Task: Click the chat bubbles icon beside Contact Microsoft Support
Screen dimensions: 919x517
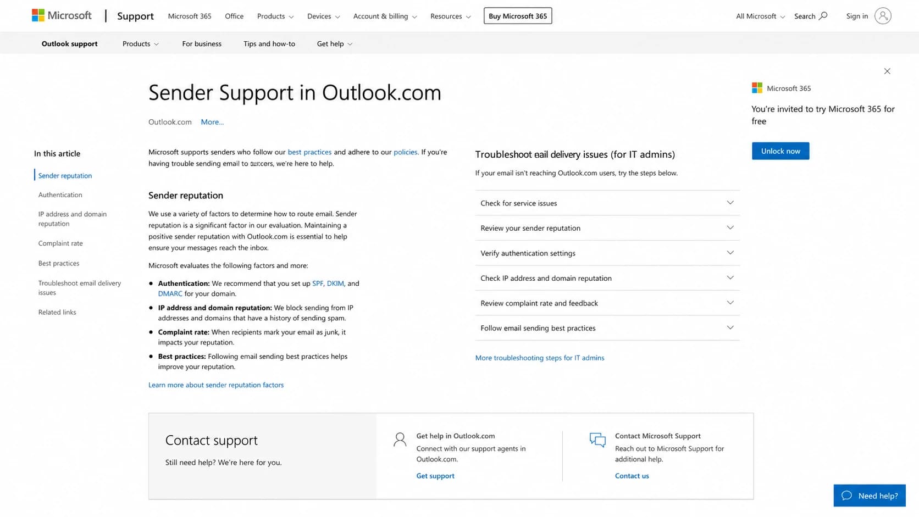Action: [597, 440]
